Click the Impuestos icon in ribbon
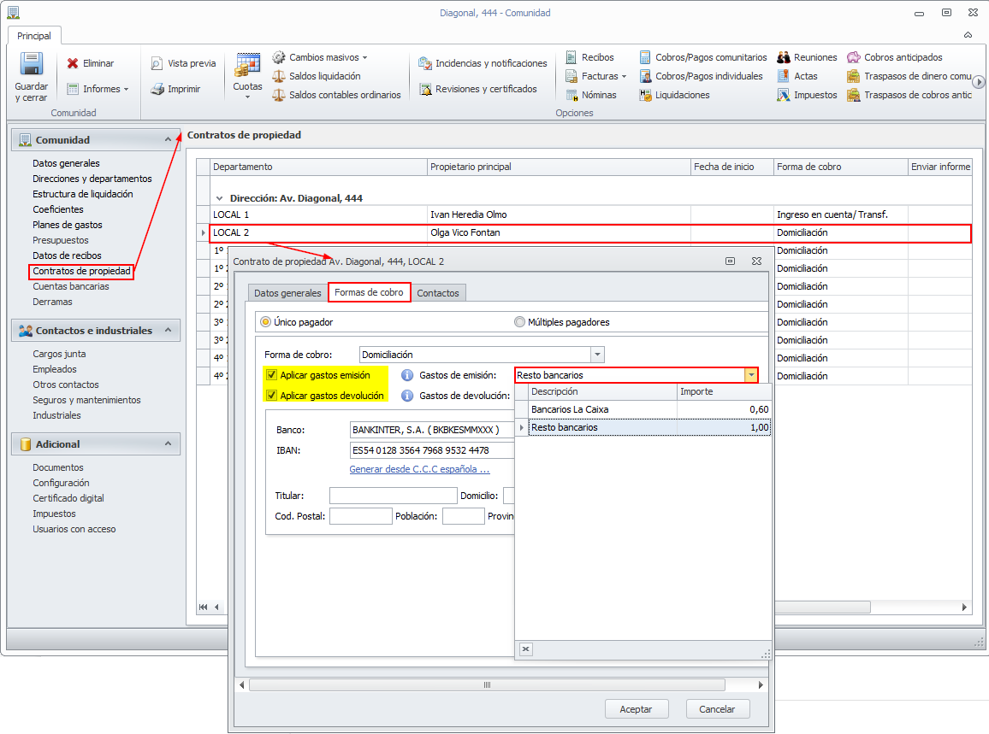The width and height of the screenshot is (989, 734). pos(784,95)
